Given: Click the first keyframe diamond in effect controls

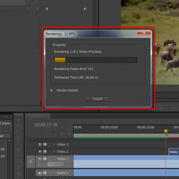Looking at the screenshot, I should (x=47, y=9).
